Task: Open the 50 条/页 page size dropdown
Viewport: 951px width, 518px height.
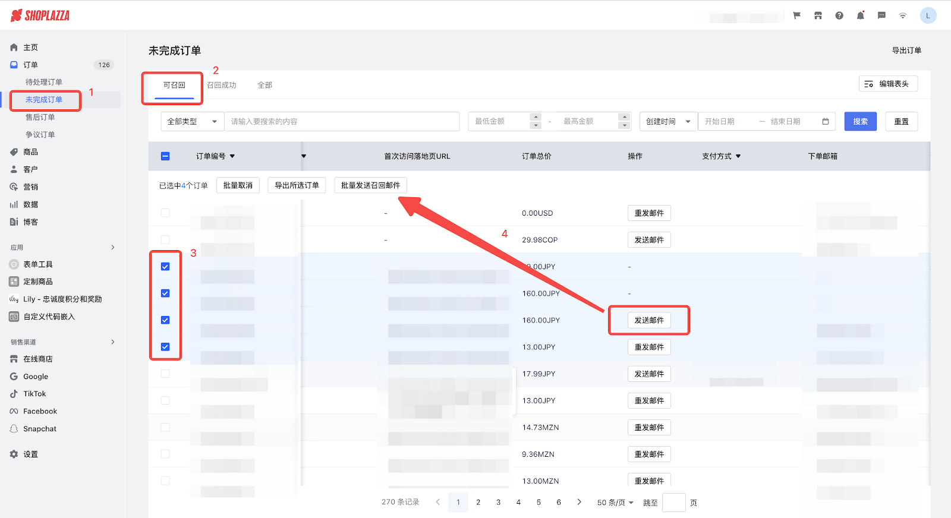Action: click(x=615, y=503)
